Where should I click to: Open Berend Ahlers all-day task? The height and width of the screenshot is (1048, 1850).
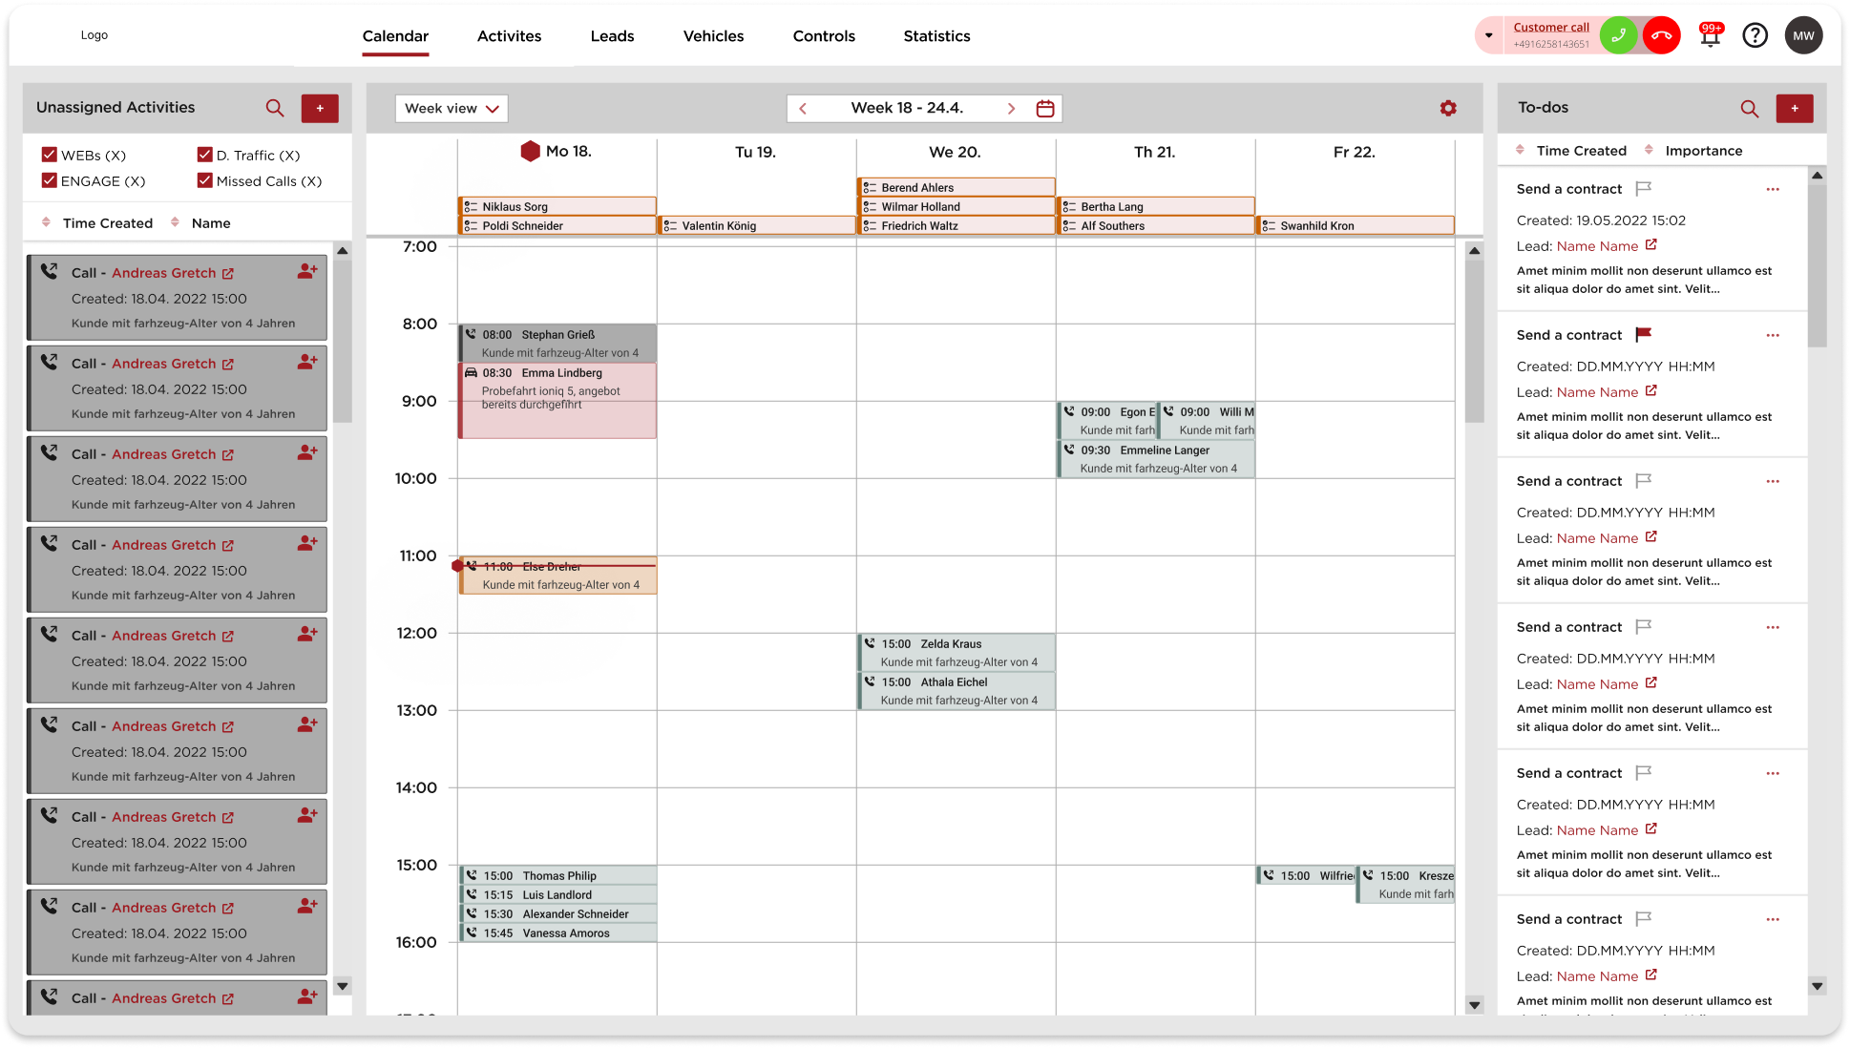tap(956, 187)
